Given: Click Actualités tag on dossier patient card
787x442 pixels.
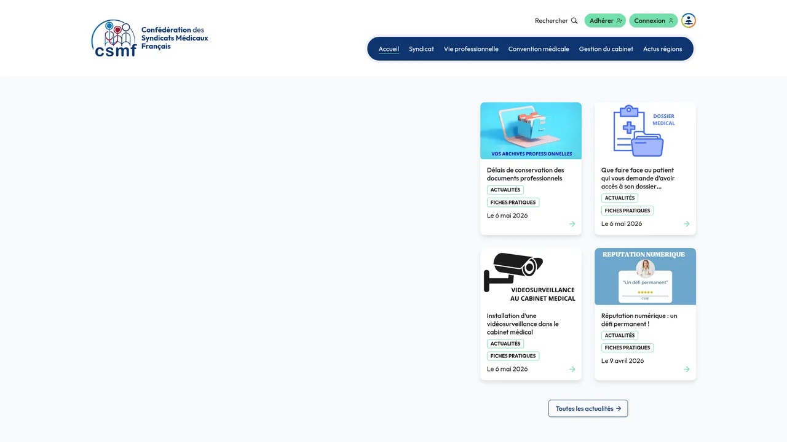Looking at the screenshot, I should [x=620, y=198].
